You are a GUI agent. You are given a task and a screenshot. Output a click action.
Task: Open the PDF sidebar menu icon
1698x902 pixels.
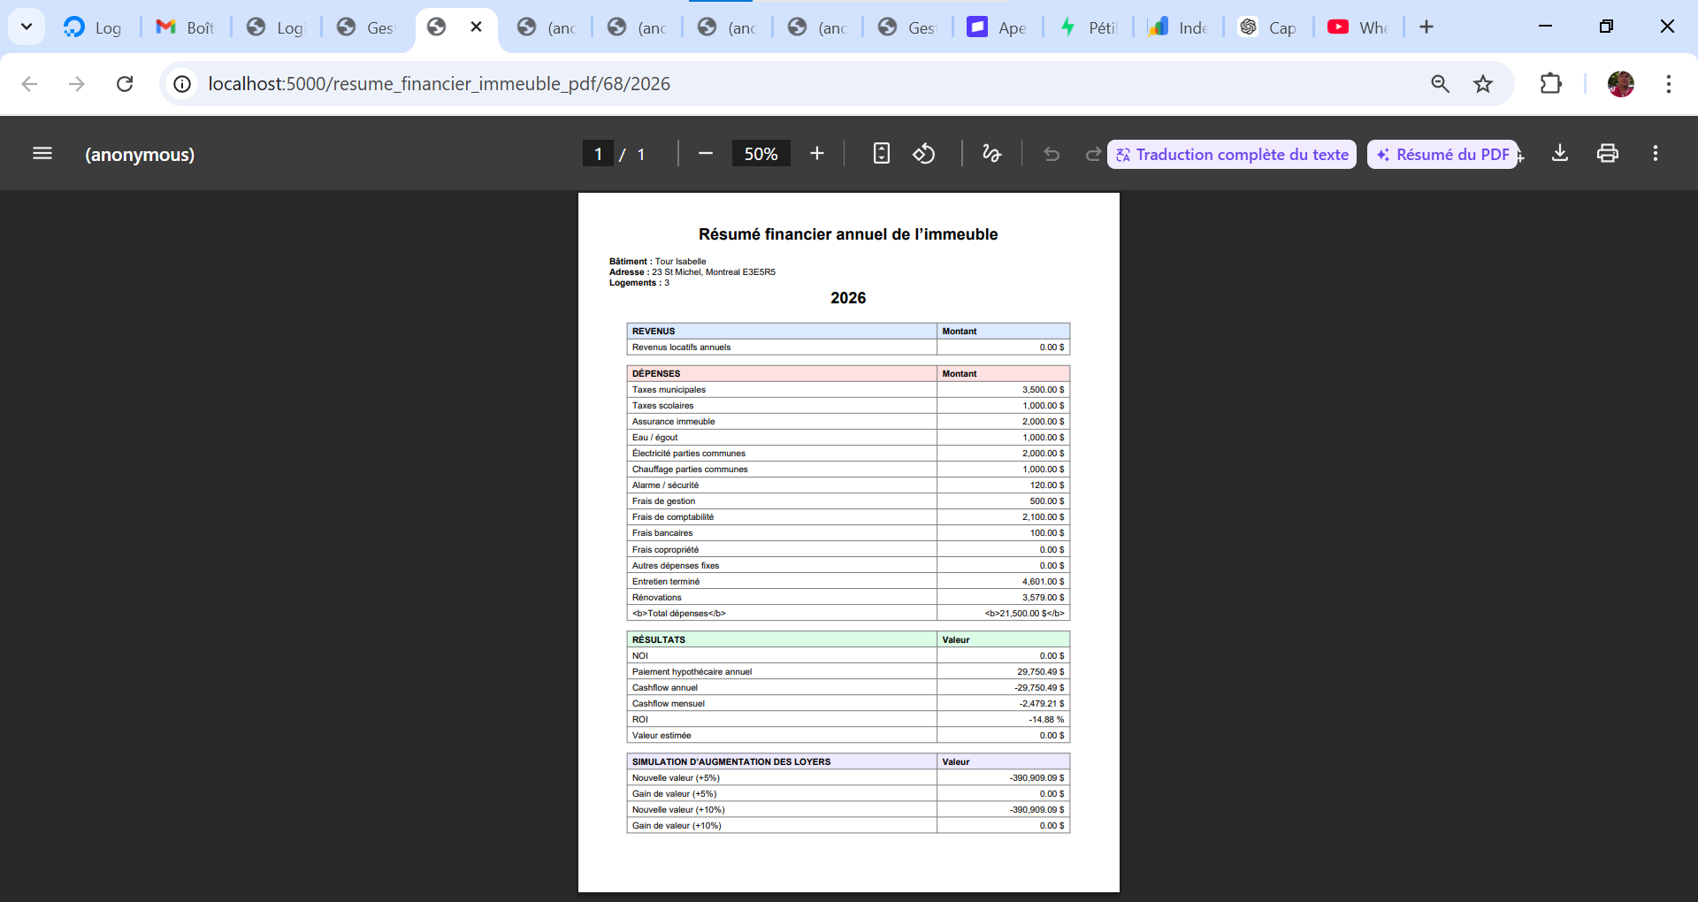coord(42,154)
